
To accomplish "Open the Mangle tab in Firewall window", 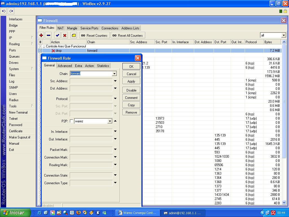I will [72, 28].
